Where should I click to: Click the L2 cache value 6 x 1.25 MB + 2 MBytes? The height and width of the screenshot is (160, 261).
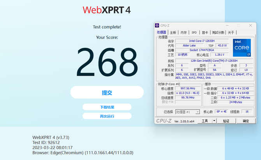[236, 97]
